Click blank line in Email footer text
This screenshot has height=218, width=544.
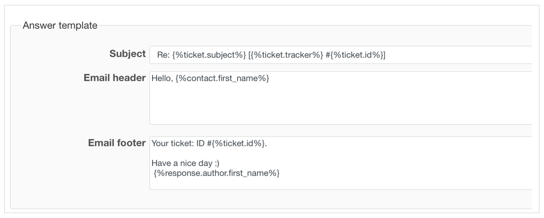[266, 154]
